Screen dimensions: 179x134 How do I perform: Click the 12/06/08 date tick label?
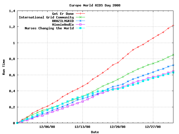pos(47,126)
